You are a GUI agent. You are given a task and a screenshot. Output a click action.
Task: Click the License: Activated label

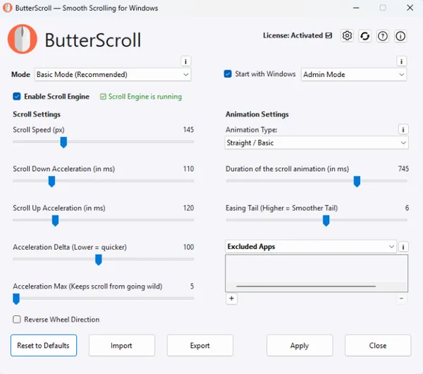click(x=293, y=36)
